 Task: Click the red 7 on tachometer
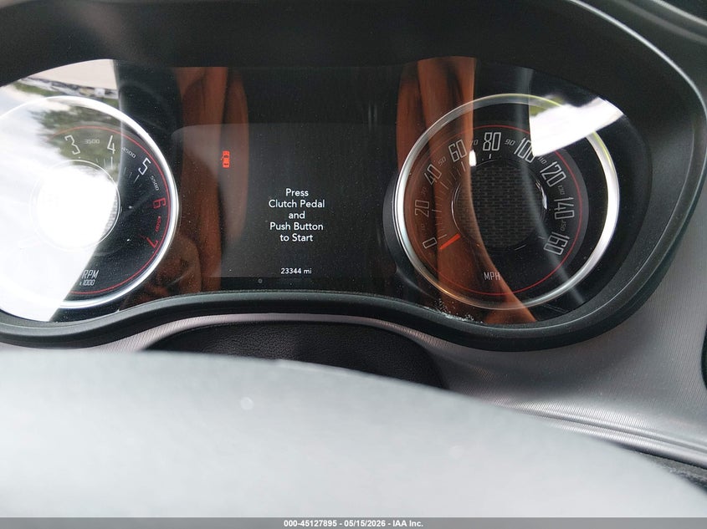pos(152,242)
